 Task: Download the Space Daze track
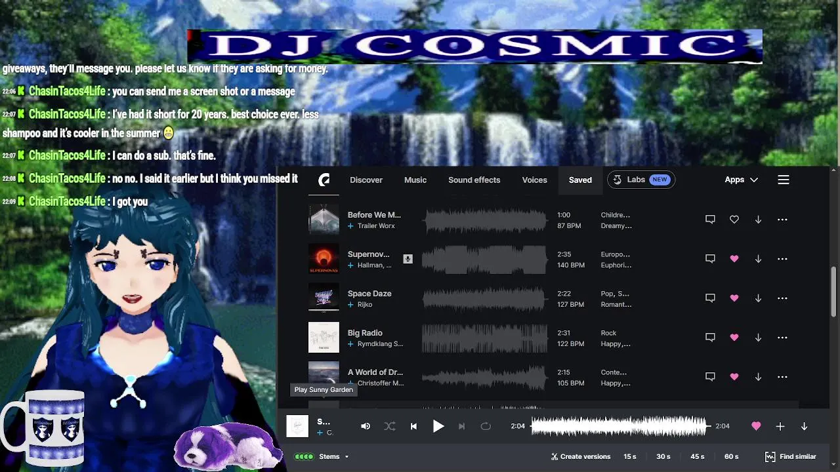click(758, 298)
